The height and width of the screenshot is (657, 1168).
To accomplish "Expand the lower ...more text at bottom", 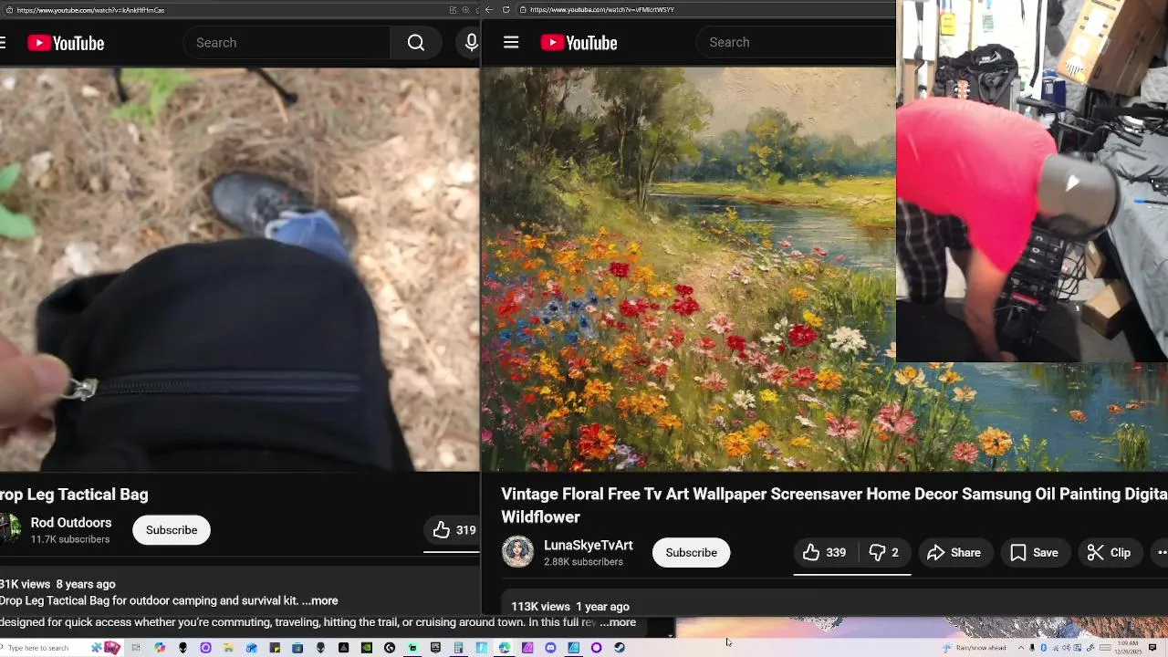I will click(x=618, y=622).
